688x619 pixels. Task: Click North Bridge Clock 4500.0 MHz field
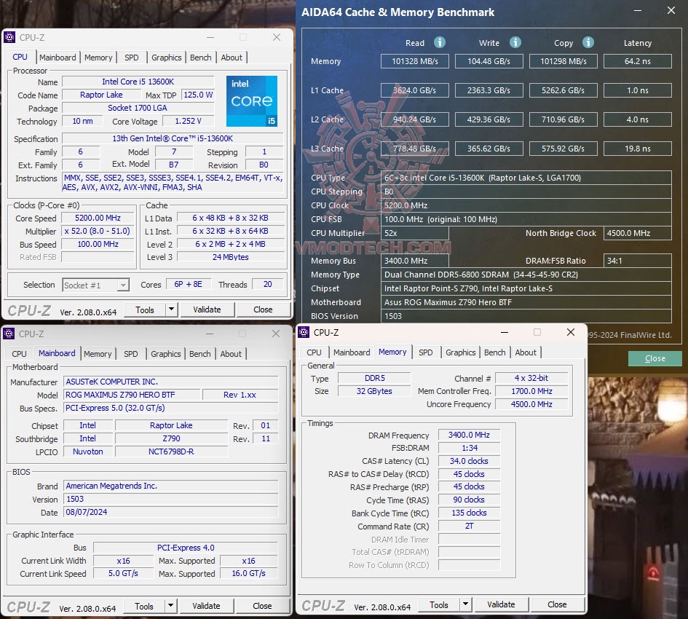[638, 233]
